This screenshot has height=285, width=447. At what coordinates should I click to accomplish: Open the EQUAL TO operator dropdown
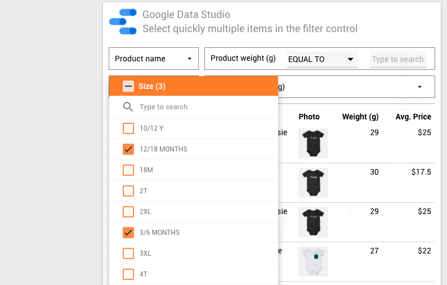point(322,59)
